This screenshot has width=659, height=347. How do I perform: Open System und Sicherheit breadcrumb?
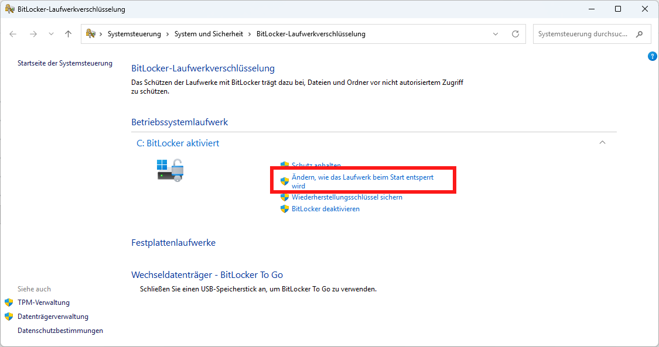click(x=209, y=34)
